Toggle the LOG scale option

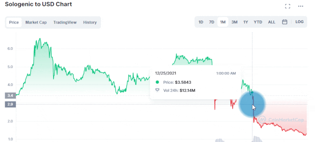pyautogui.click(x=299, y=22)
